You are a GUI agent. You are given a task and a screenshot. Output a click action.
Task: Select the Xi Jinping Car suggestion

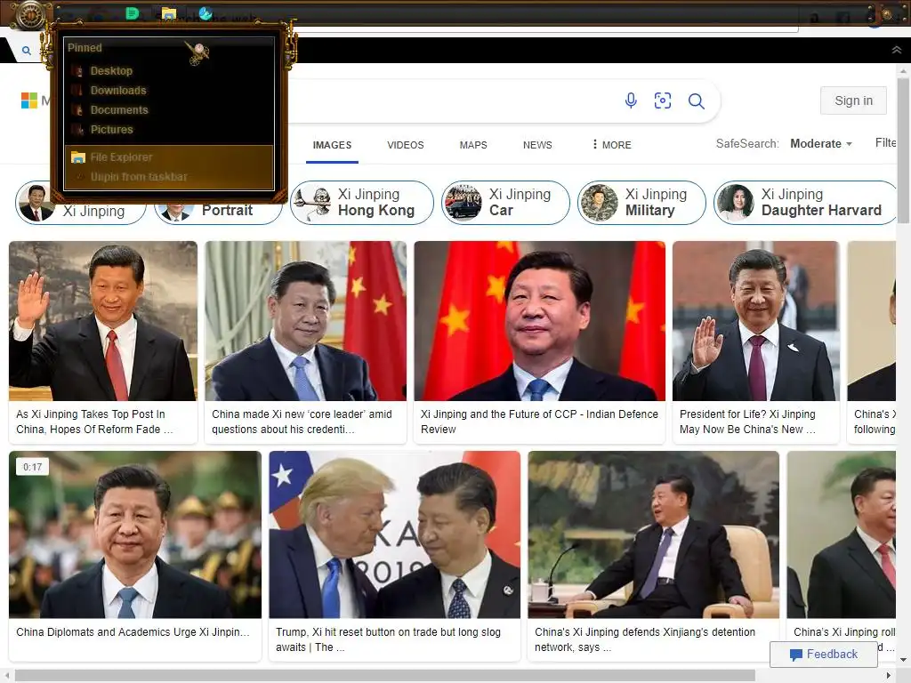coord(505,202)
